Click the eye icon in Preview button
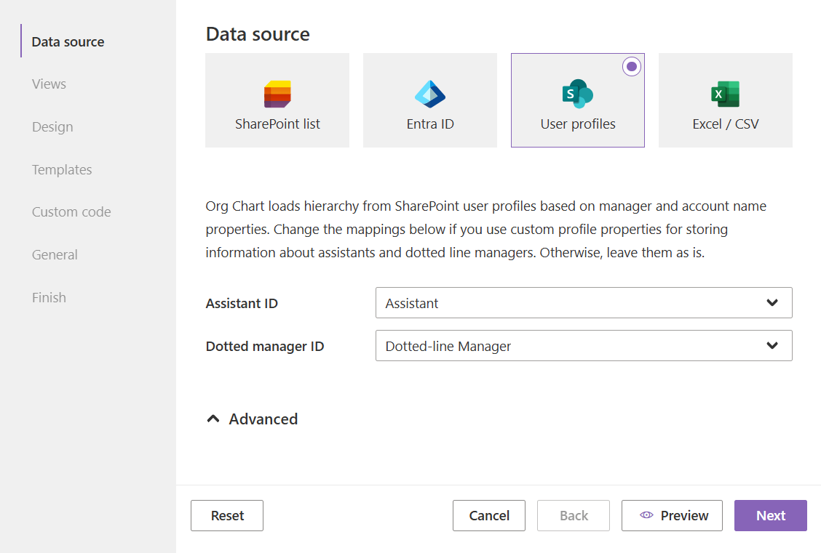The image size is (821, 553). tap(646, 515)
